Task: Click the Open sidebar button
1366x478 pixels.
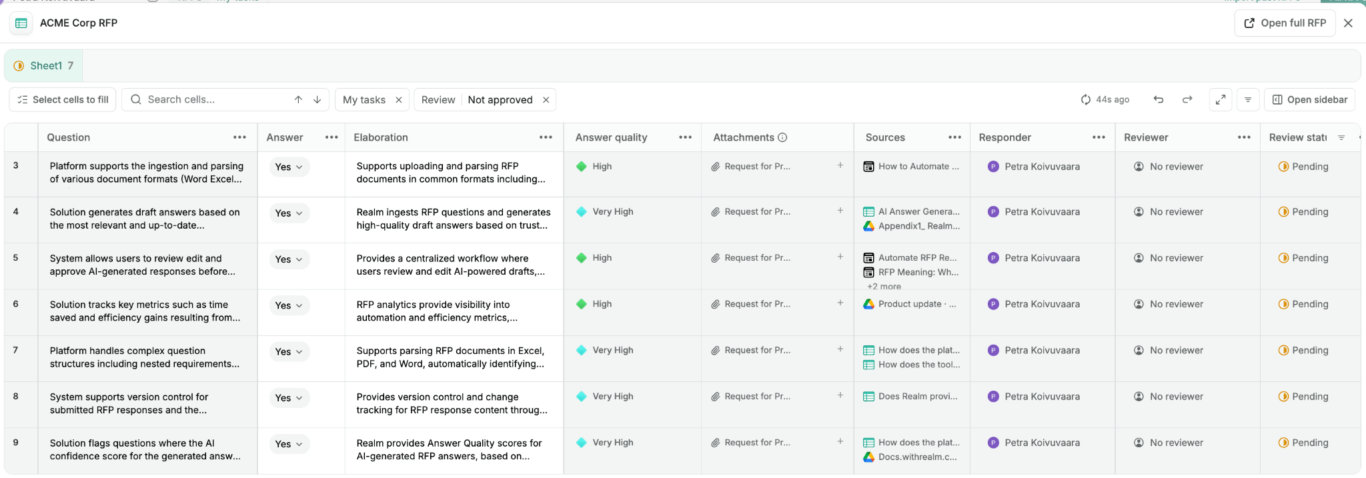Action: click(1309, 99)
